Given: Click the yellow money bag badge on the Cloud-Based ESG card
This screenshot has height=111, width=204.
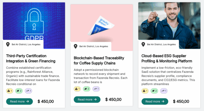Looking at the screenshot, I should tap(145, 91).
